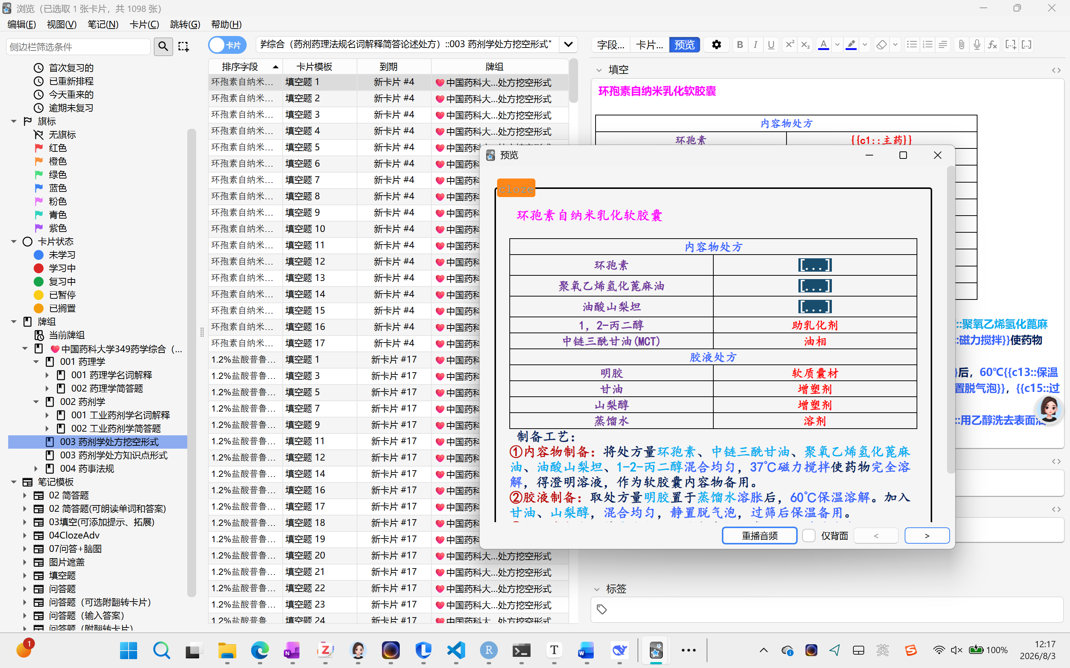Sort by the 到期 column header
1070x668 pixels.
click(388, 67)
